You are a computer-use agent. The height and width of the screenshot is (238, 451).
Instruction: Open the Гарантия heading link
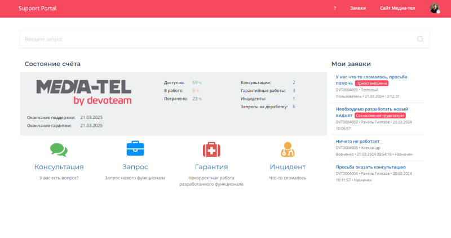click(211, 167)
